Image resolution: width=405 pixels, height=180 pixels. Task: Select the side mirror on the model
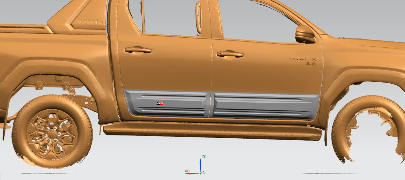coord(305,34)
